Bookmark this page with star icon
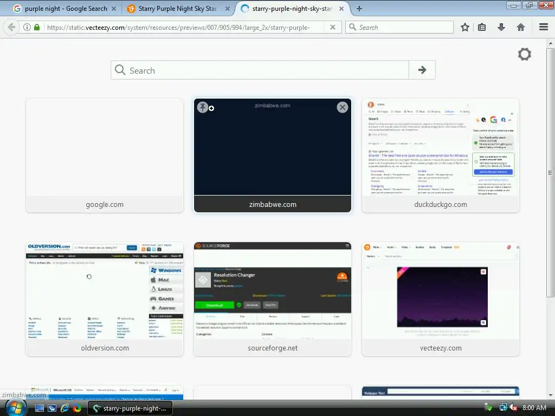The image size is (555, 416). [464, 27]
